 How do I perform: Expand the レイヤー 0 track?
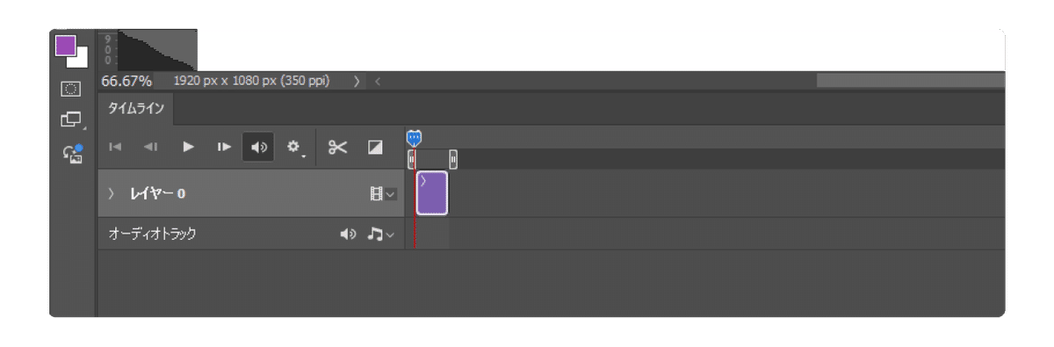click(111, 193)
